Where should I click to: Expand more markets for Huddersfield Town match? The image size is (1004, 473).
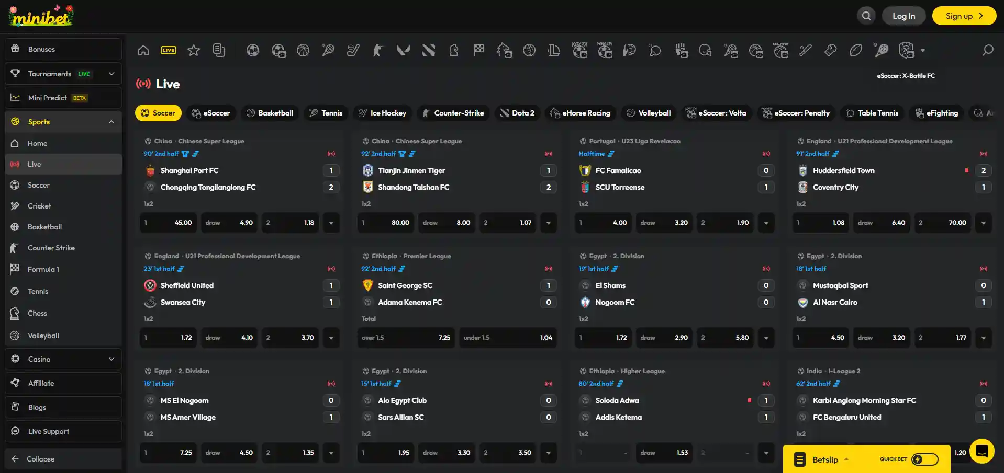pos(984,223)
